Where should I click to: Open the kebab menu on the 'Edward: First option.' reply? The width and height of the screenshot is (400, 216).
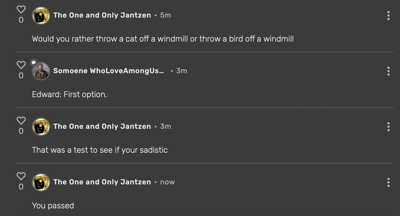[x=388, y=71]
